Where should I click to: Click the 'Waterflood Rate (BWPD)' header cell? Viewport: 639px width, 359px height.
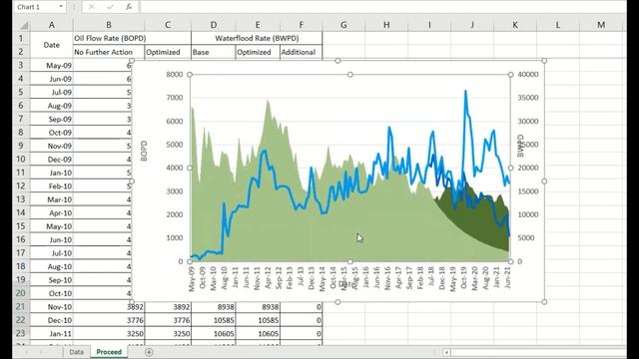(x=257, y=38)
